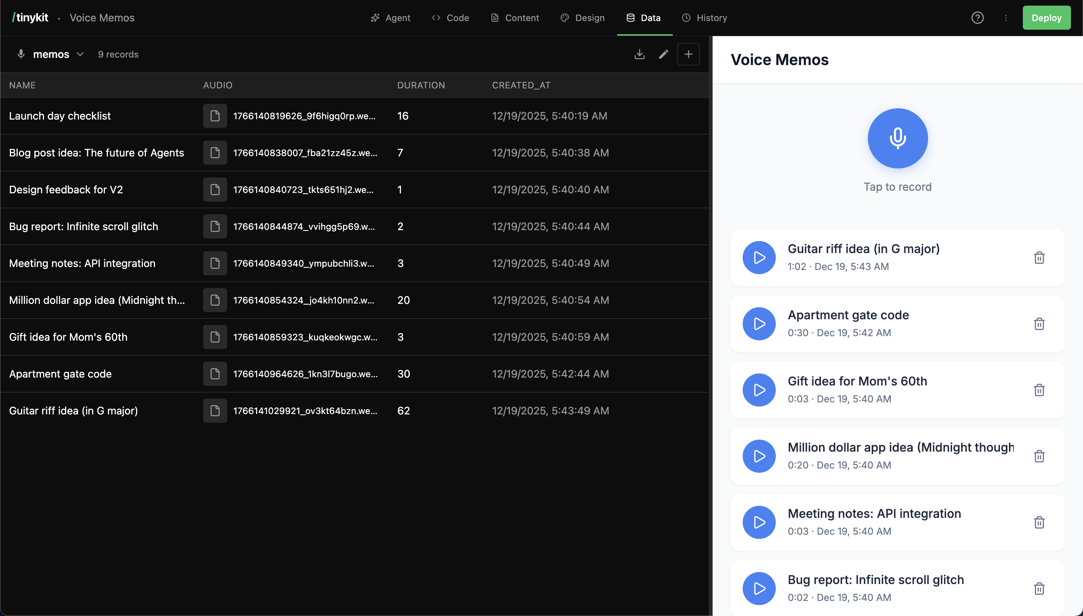This screenshot has width=1083, height=616.
Task: Open the memos table dropdown
Action: click(x=80, y=54)
